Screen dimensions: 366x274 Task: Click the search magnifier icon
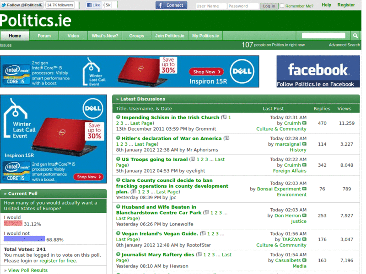355,36
